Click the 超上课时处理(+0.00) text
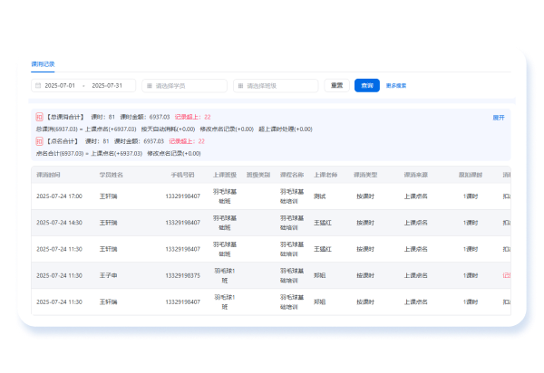Screen dimensions: 544x373 (286, 129)
